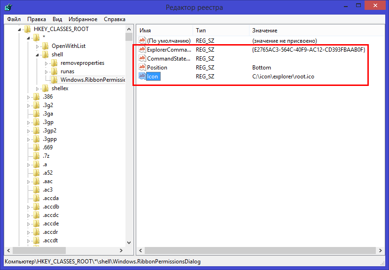Screen dimensions: 389x270
Task: Select the Icon value name
Action: pos(152,77)
